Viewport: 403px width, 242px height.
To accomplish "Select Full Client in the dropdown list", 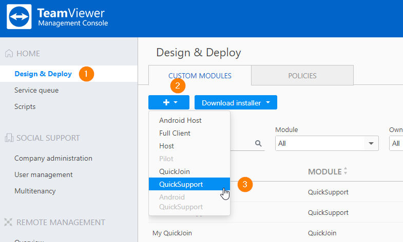I will [x=175, y=133].
